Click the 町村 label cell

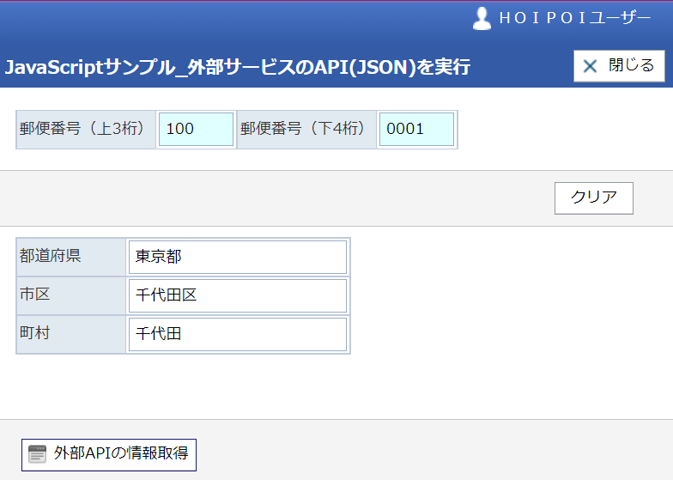70,334
